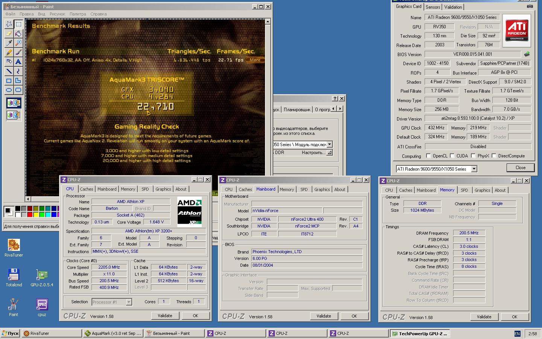542x339 pixels.
Task: Pick the red color in Paint palette
Action: click(x=29, y=214)
